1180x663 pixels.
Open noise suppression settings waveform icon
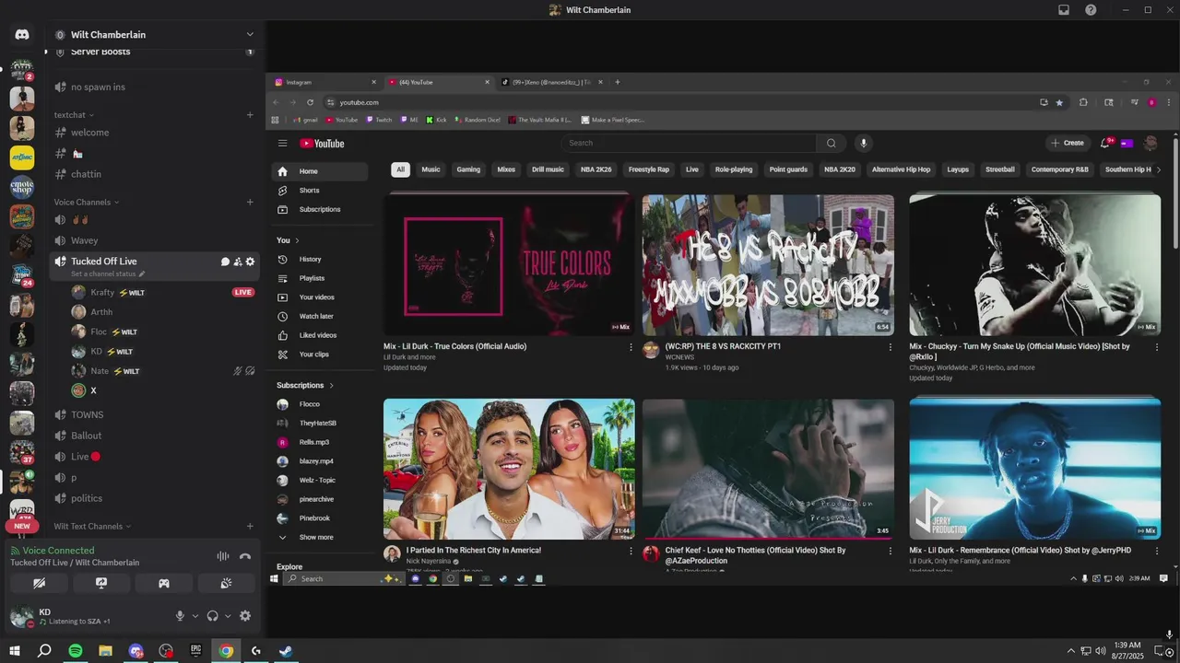click(222, 556)
